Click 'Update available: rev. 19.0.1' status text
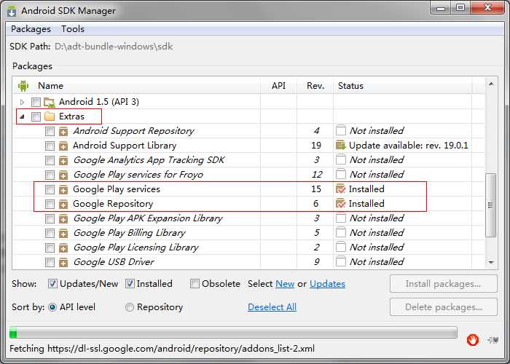This screenshot has width=510, height=364. tap(408, 146)
